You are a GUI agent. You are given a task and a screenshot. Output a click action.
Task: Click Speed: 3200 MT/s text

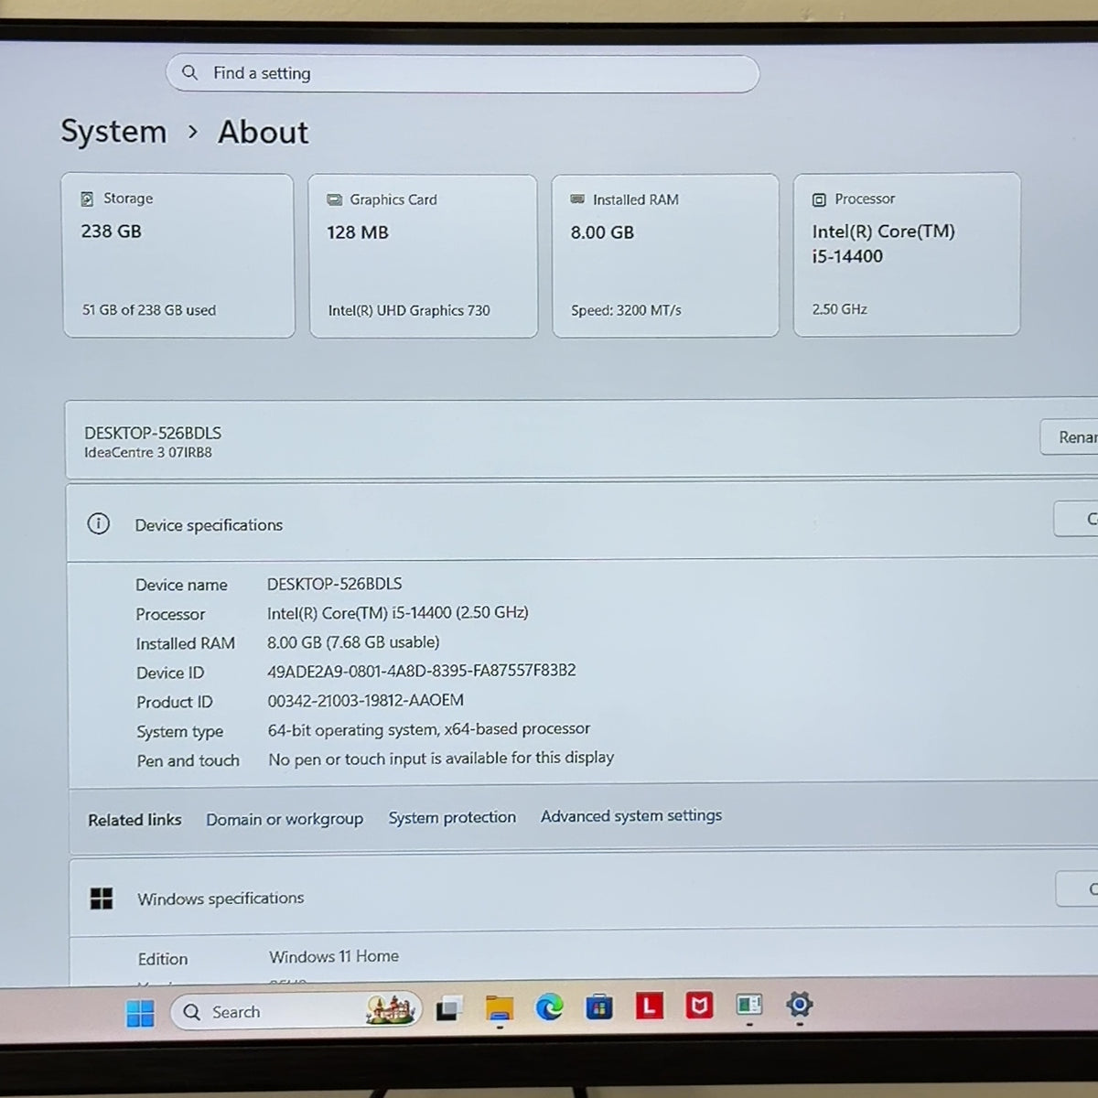pos(626,310)
